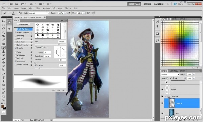203x122 pixels.
Task: Select the Path Selection tool
Action: point(4,81)
